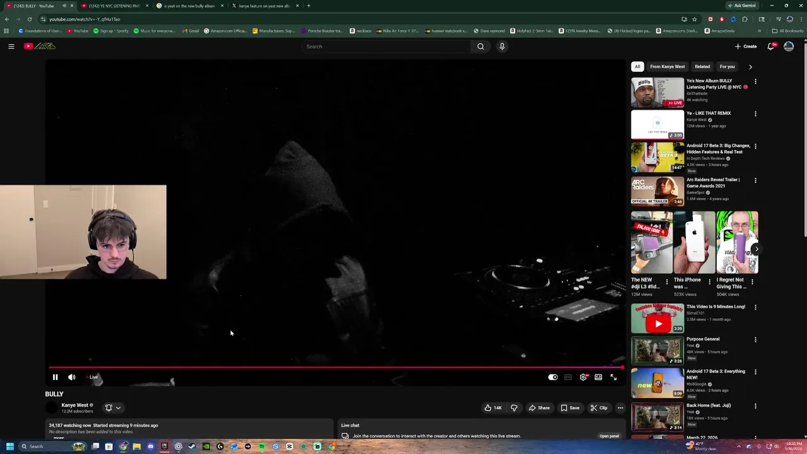This screenshot has width=807, height=454.
Task: Open YouTube notifications bell
Action: 771,46
